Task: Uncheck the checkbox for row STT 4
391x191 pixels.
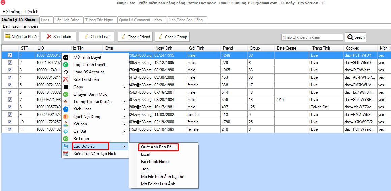Action: (x=10, y=77)
